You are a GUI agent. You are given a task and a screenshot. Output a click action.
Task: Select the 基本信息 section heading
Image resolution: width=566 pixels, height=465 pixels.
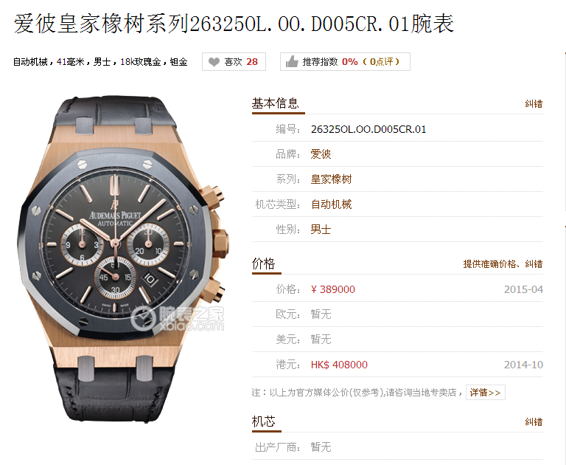[x=276, y=103]
